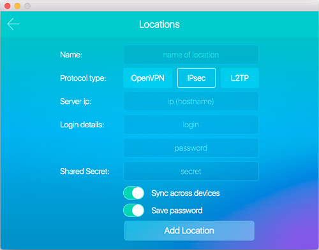Minimize the window with the yellow button
Screen dimensions: 319x250
pos(17,6)
